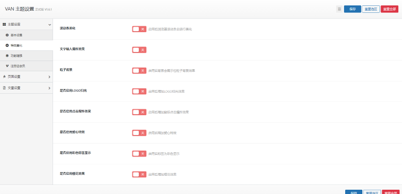This screenshot has height=194, width=402.
Task: Click the description beside the 滚动条美化 switch
Action: pyautogui.click(x=170, y=29)
